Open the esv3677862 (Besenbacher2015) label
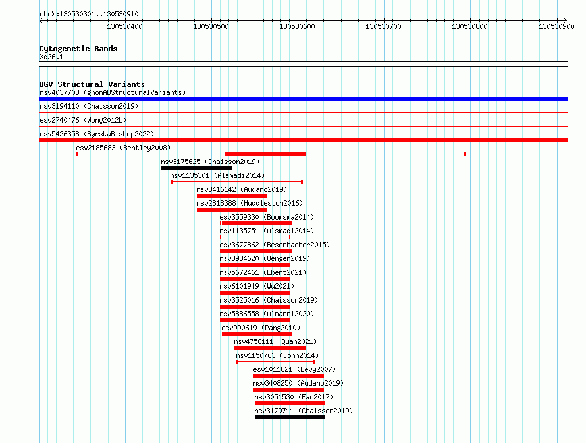This screenshot has height=443, width=586. coord(275,245)
